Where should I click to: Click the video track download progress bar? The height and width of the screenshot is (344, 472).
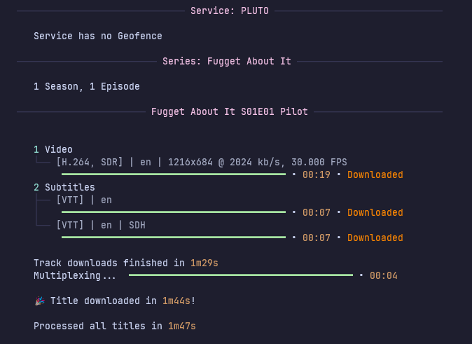[x=174, y=174]
